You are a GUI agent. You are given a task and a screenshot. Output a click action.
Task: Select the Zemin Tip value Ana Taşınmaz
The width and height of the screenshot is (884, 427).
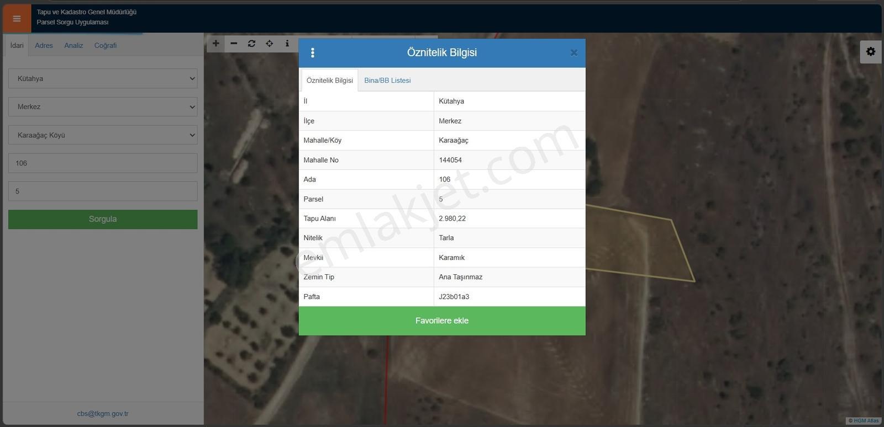point(461,277)
